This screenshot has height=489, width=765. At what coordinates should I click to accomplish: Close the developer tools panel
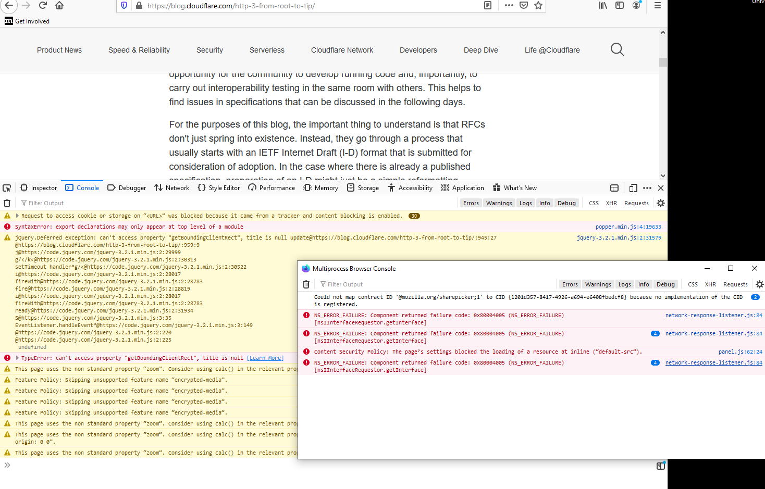click(x=661, y=188)
